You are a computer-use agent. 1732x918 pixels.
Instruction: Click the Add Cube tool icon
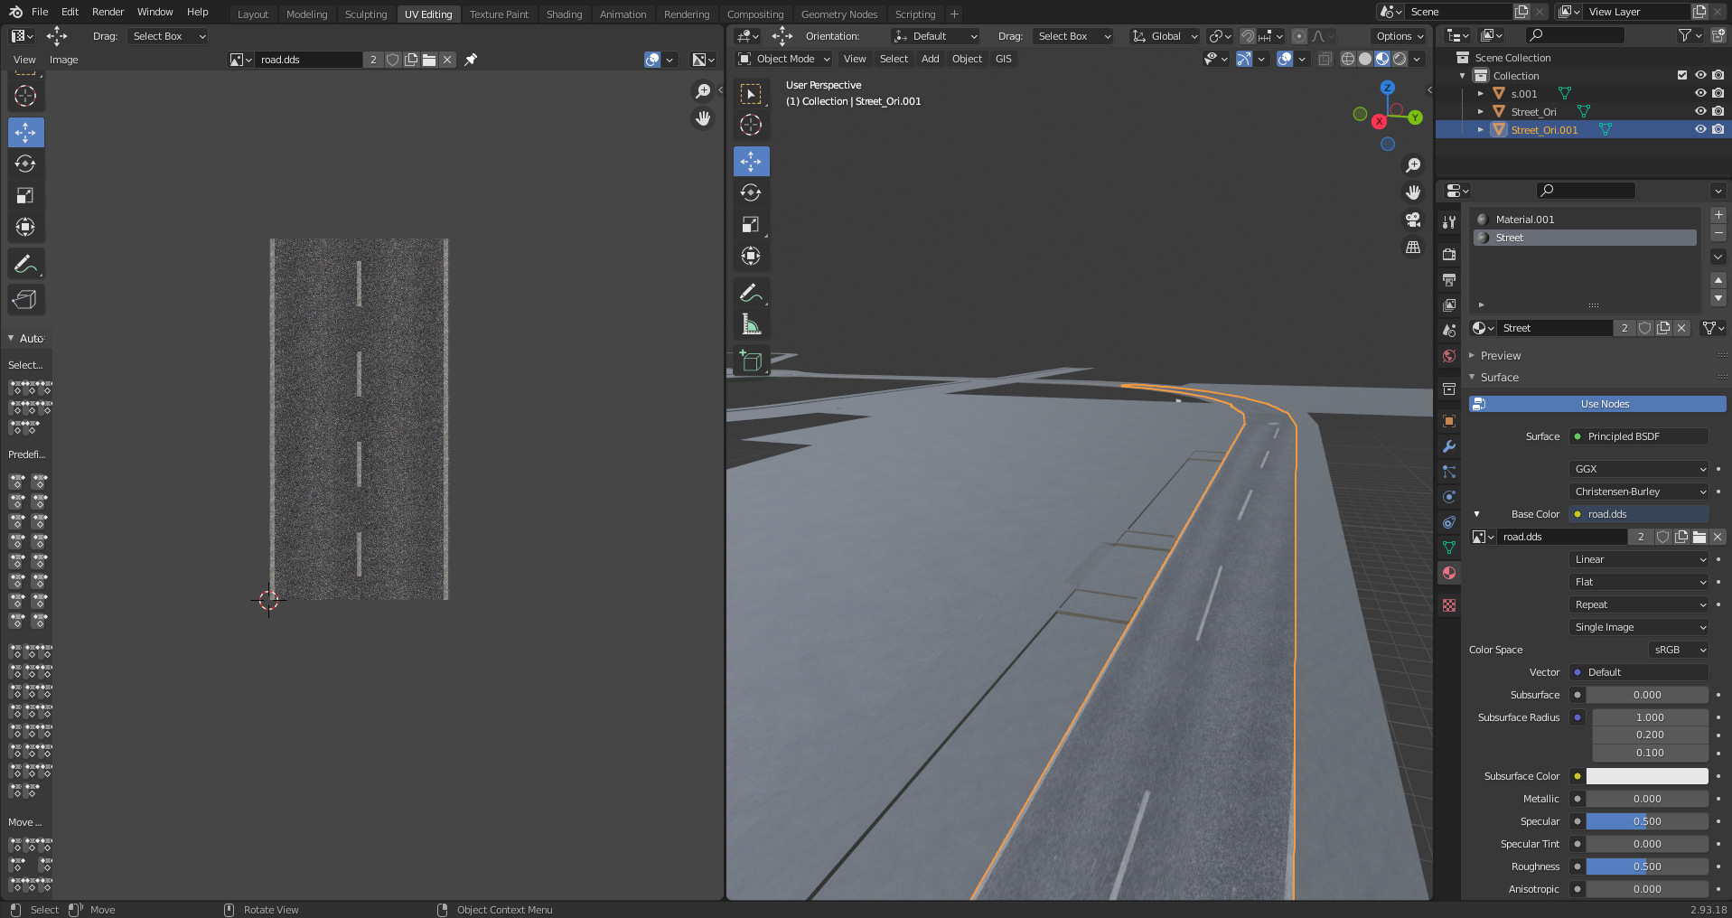[x=751, y=361]
